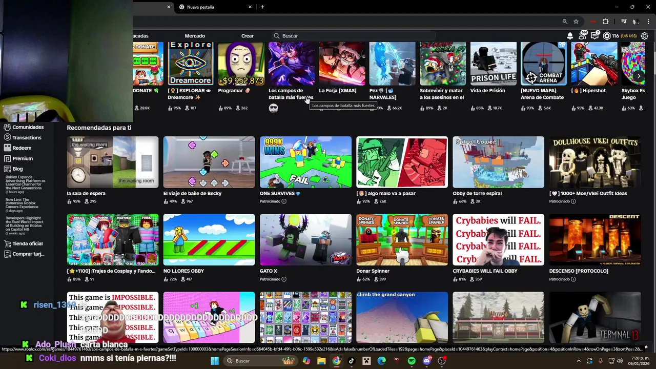Click the taskbar Buscar search box
The image size is (656, 369).
pyautogui.click(x=261, y=361)
